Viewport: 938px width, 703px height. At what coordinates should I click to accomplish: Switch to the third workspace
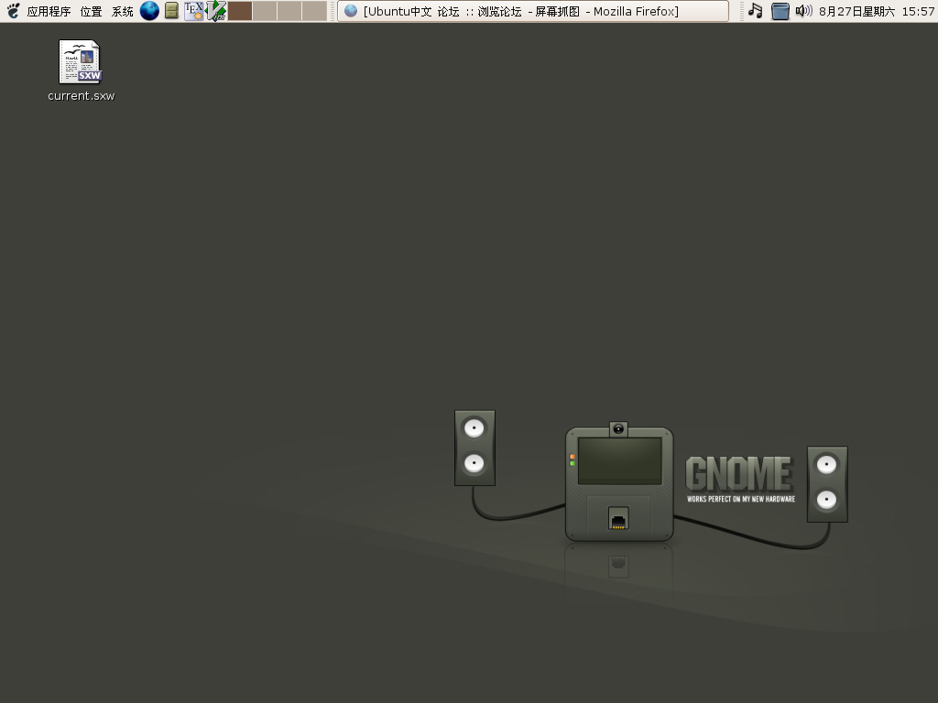[x=289, y=11]
